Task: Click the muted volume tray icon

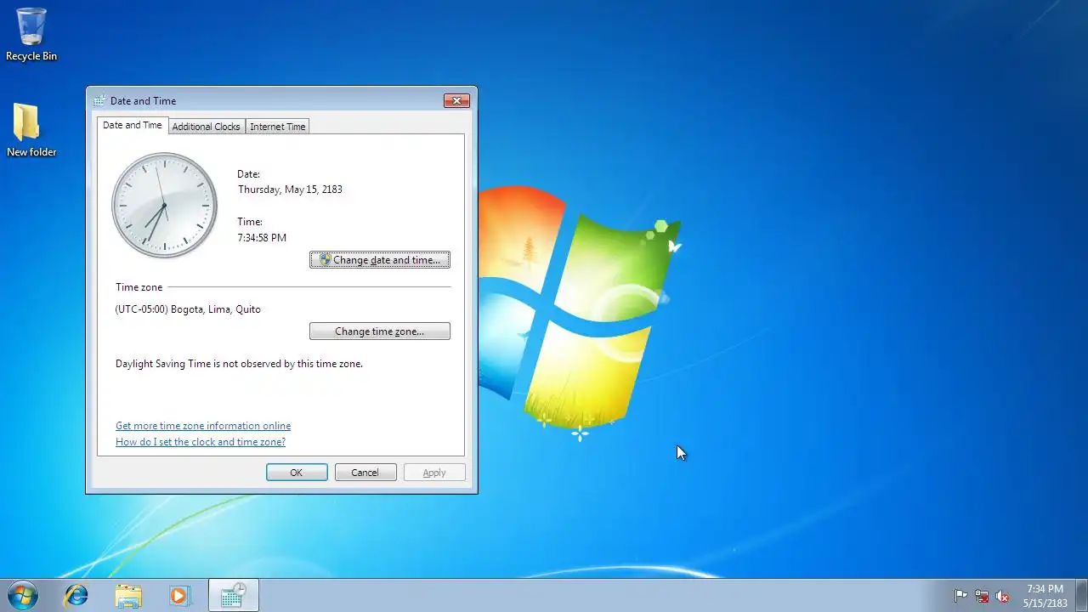Action: click(1003, 596)
